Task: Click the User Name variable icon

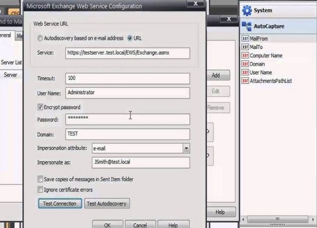Action: [x=245, y=72]
